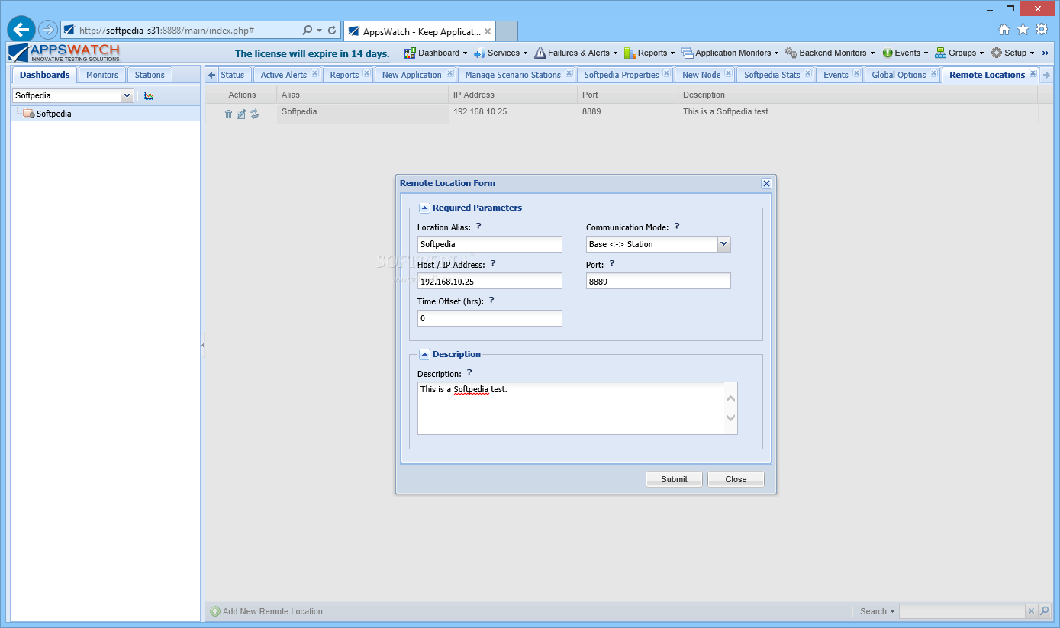Collapse the Description section
The height and width of the screenshot is (628, 1060).
coord(424,354)
